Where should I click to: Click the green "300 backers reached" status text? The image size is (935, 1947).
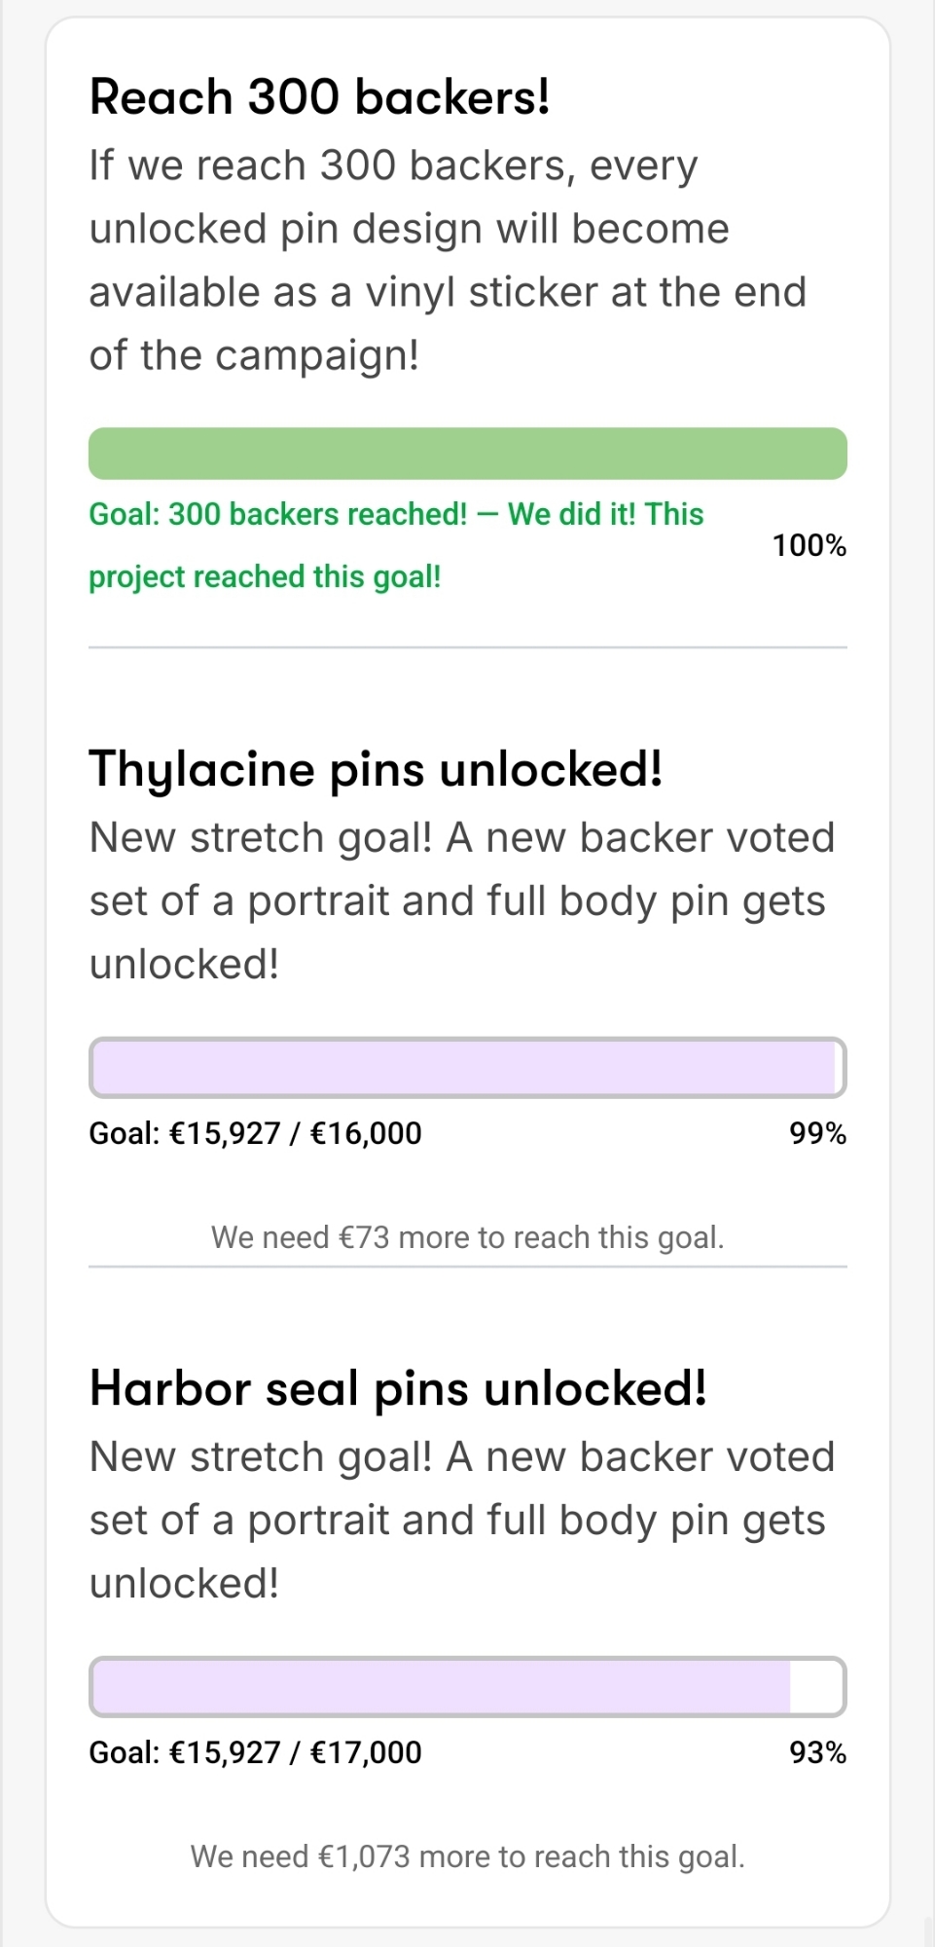pos(395,545)
